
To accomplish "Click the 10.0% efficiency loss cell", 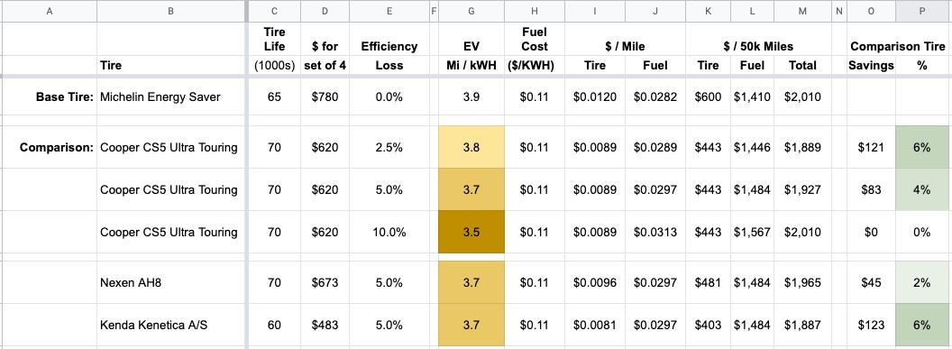I will point(389,232).
